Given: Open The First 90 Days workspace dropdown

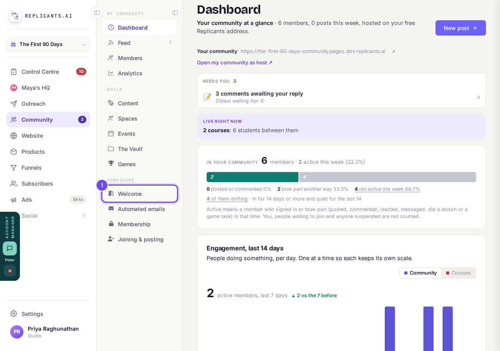Looking at the screenshot, I should (x=48, y=44).
